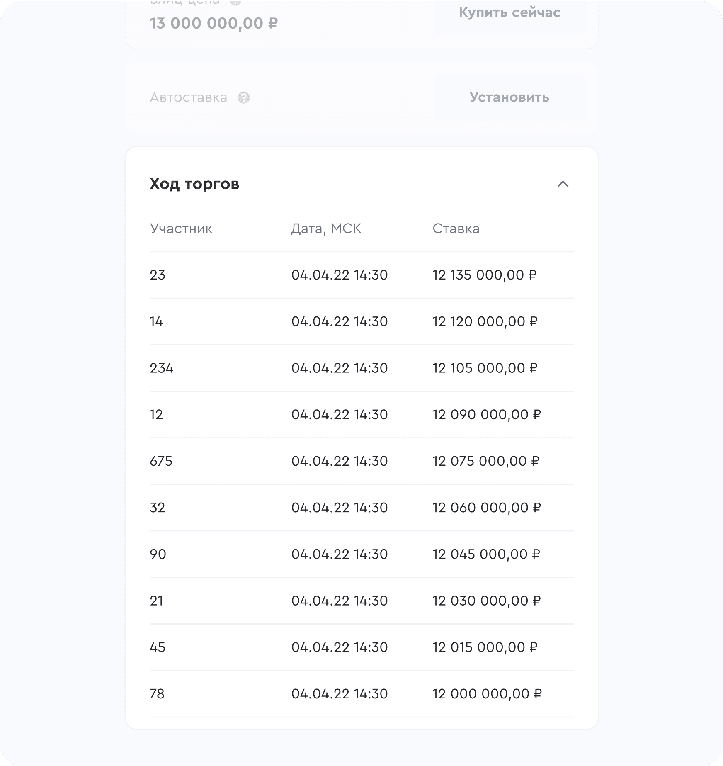This screenshot has width=723, height=766.
Task: Click the 12 030 000,00 ₽ bid amount
Action: coord(487,600)
